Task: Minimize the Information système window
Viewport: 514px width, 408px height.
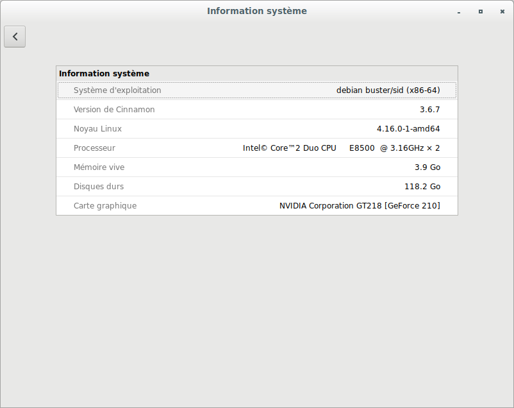Action: point(459,12)
